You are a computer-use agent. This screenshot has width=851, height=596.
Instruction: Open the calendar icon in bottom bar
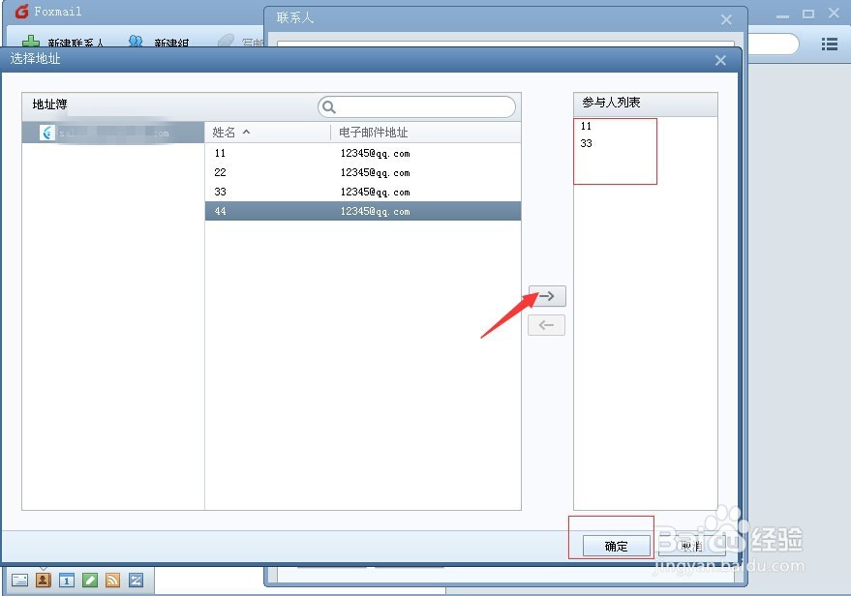click(x=66, y=581)
